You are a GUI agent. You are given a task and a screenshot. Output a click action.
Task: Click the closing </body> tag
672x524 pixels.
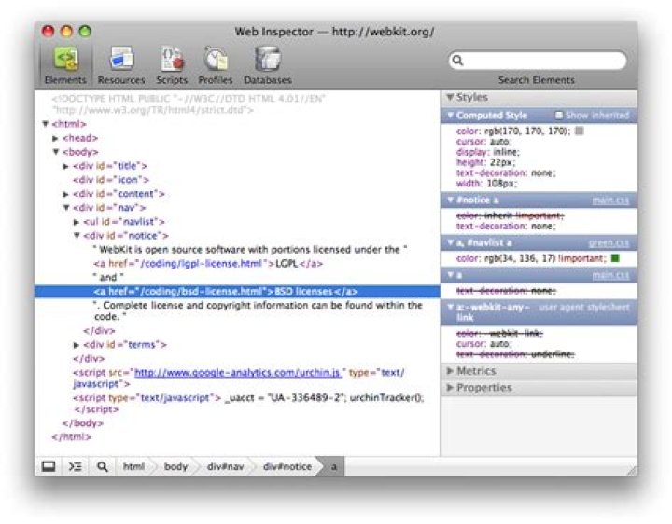83,423
